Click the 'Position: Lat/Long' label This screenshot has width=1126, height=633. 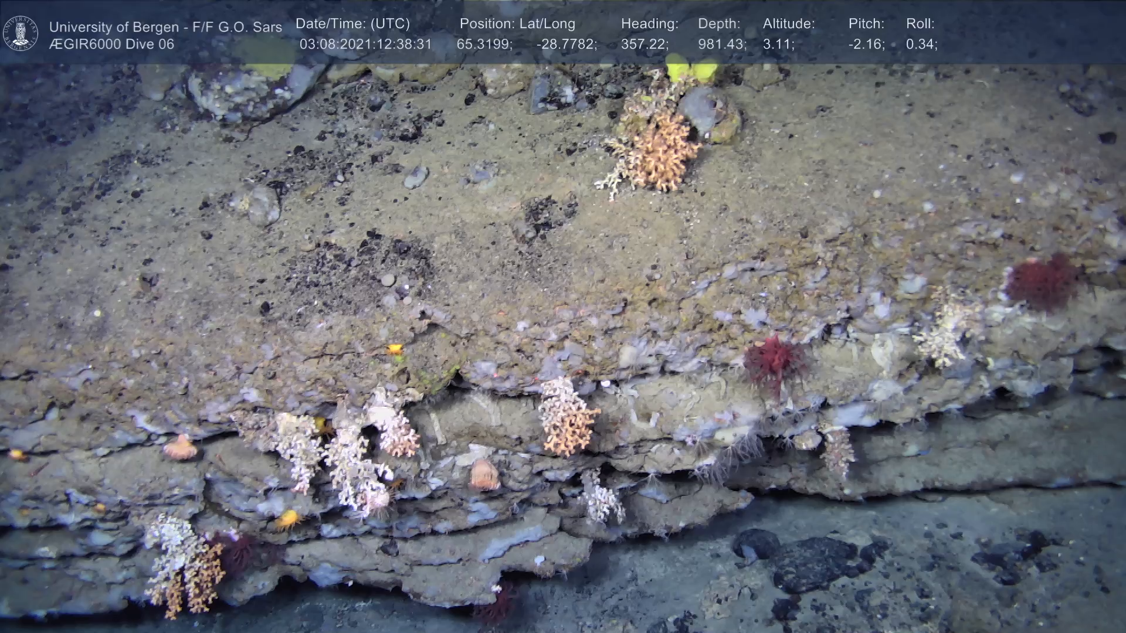click(x=517, y=24)
